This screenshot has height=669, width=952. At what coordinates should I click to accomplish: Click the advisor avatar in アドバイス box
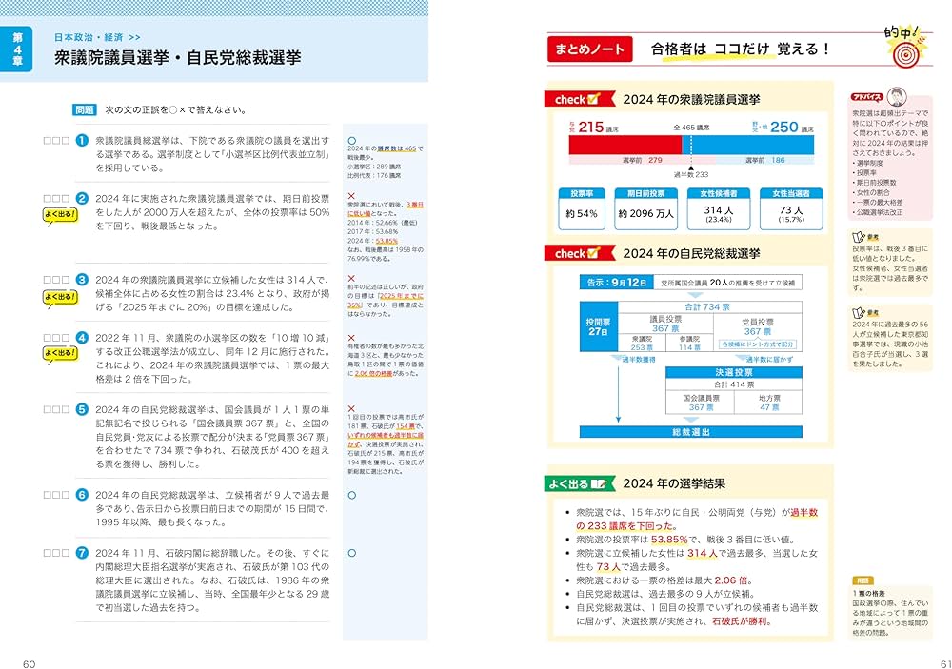click(895, 99)
